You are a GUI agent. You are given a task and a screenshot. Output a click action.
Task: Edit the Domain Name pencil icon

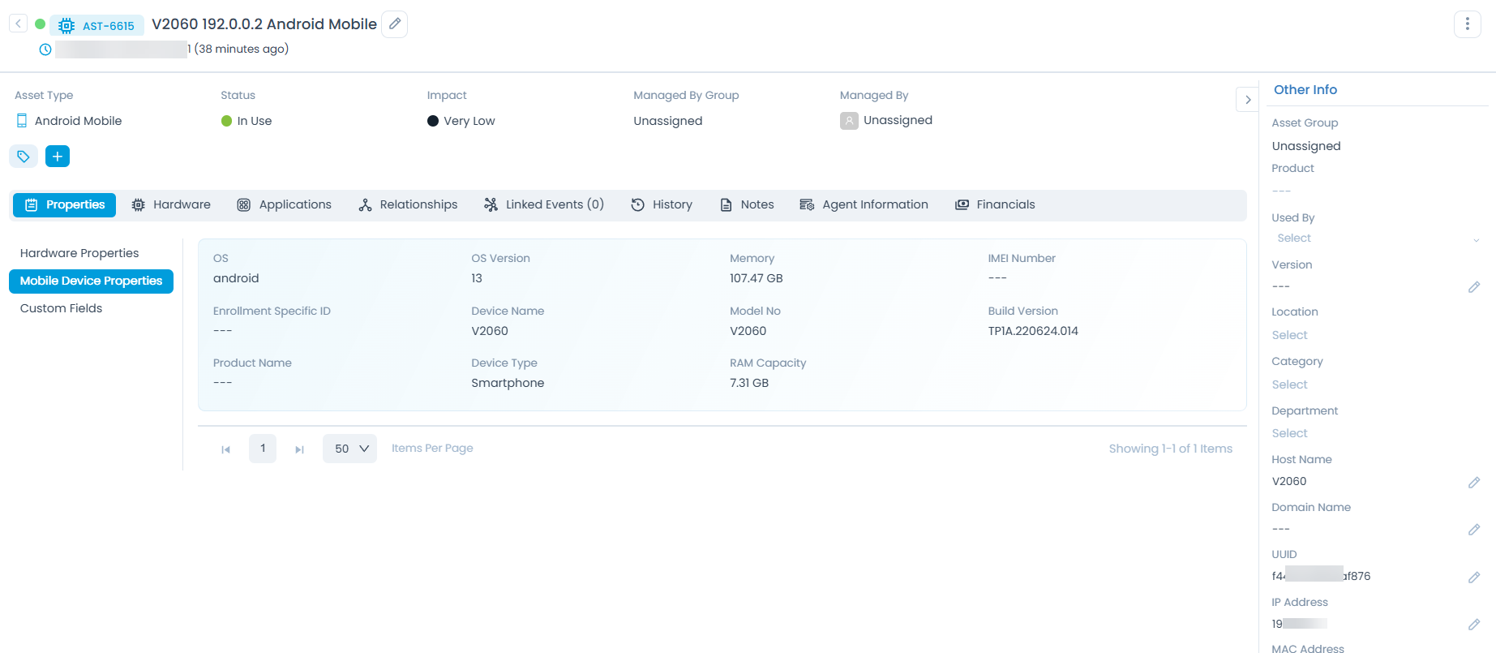tap(1473, 530)
